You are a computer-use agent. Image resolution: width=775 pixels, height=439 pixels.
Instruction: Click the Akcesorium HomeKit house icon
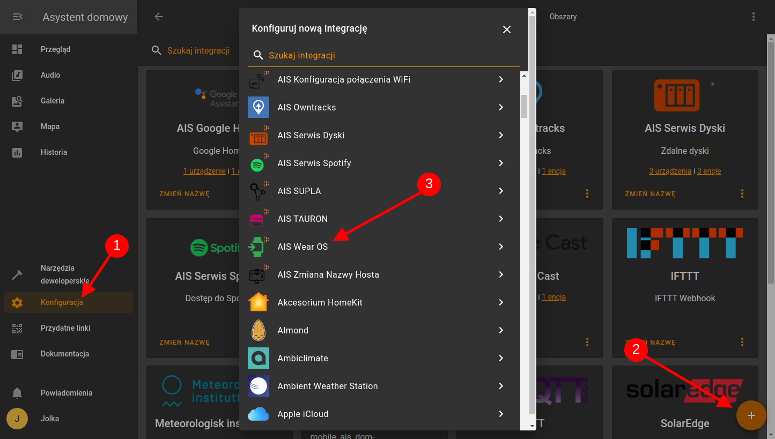pyautogui.click(x=259, y=302)
